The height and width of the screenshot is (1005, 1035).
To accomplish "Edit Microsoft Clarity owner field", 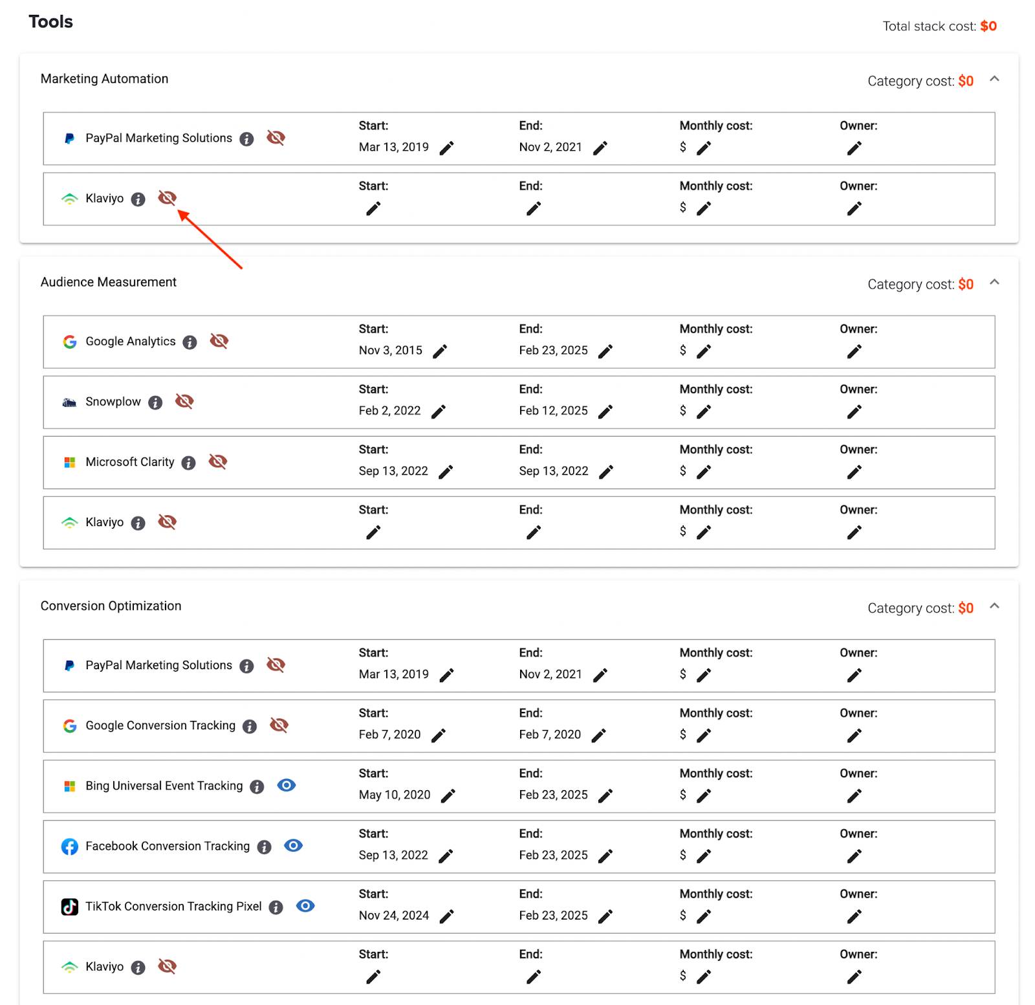I will (x=854, y=472).
